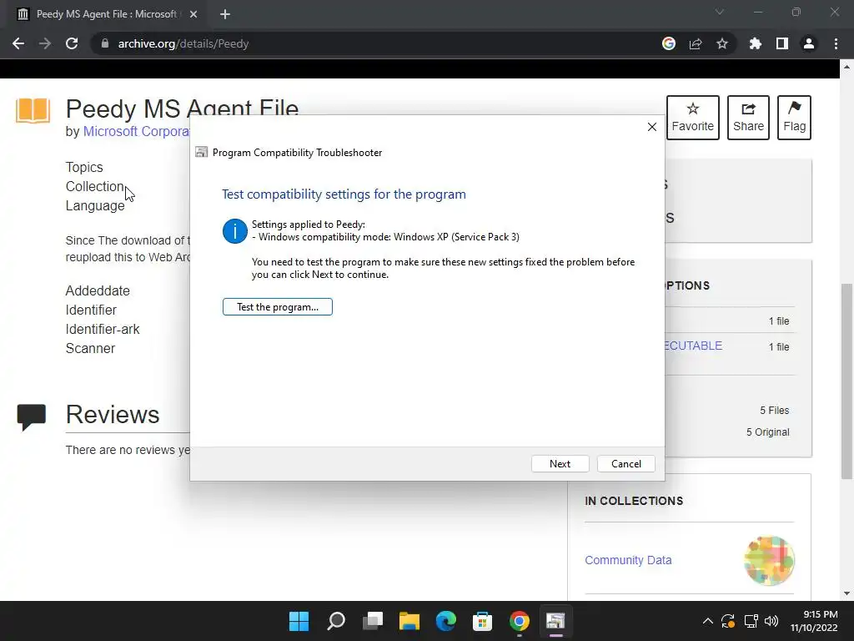
Task: Open Microsoft Edge from the taskbar
Action: click(446, 621)
